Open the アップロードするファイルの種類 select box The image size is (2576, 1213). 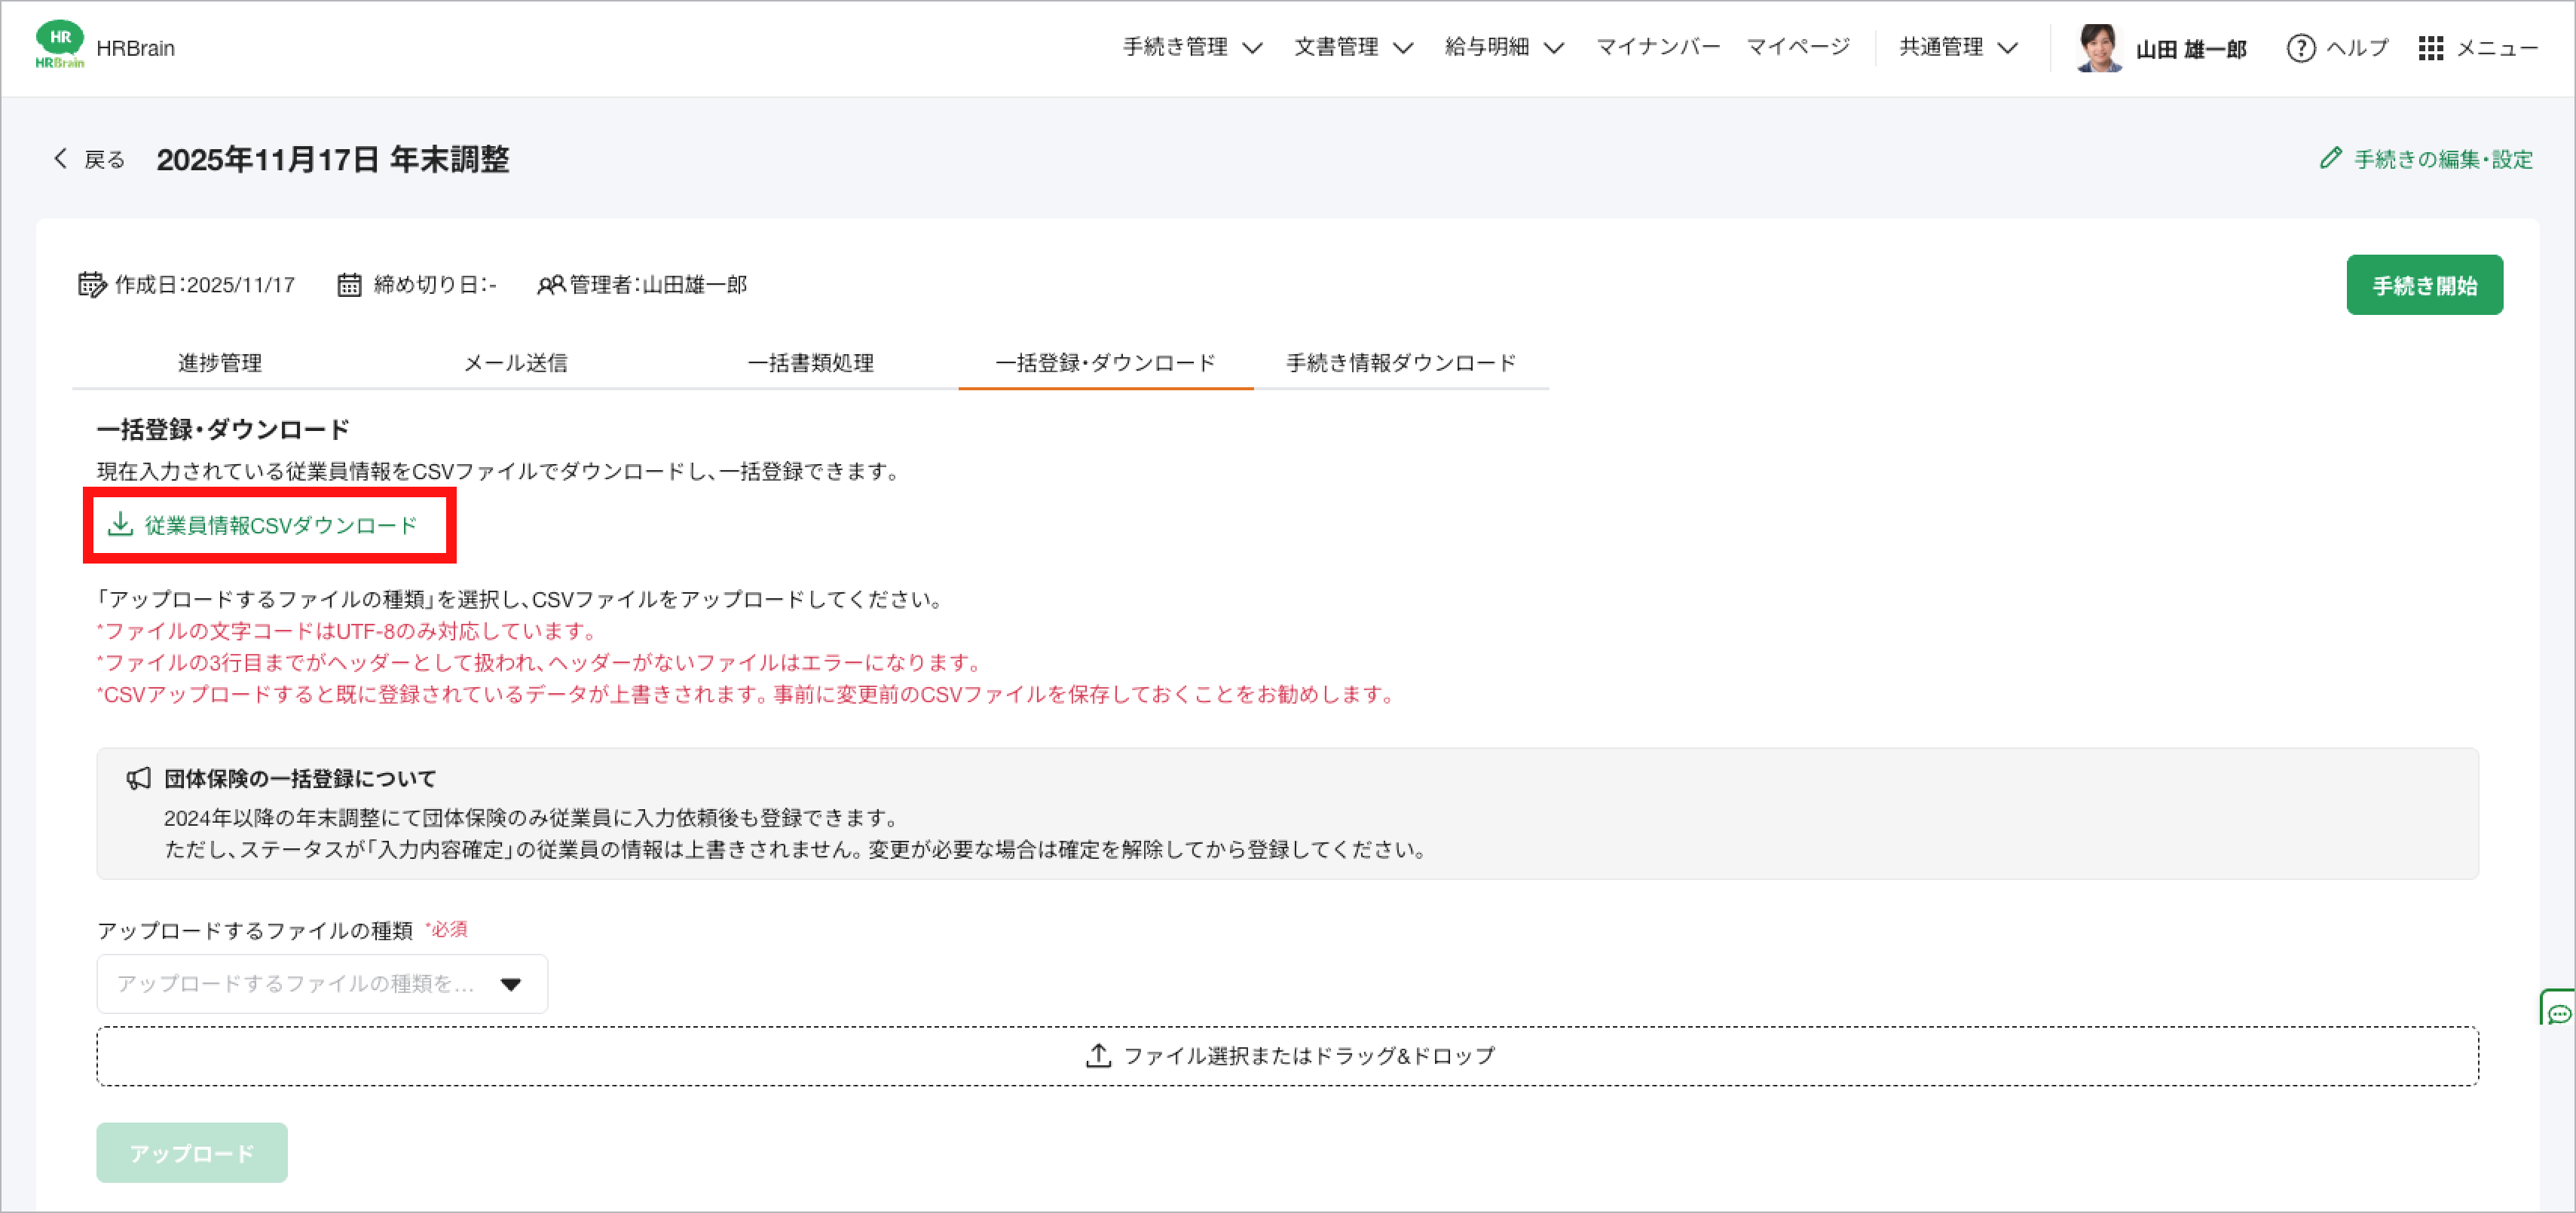pyautogui.click(x=322, y=984)
